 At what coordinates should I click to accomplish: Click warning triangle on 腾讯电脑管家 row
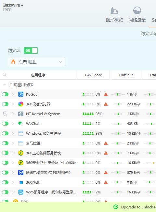tap(106, 173)
